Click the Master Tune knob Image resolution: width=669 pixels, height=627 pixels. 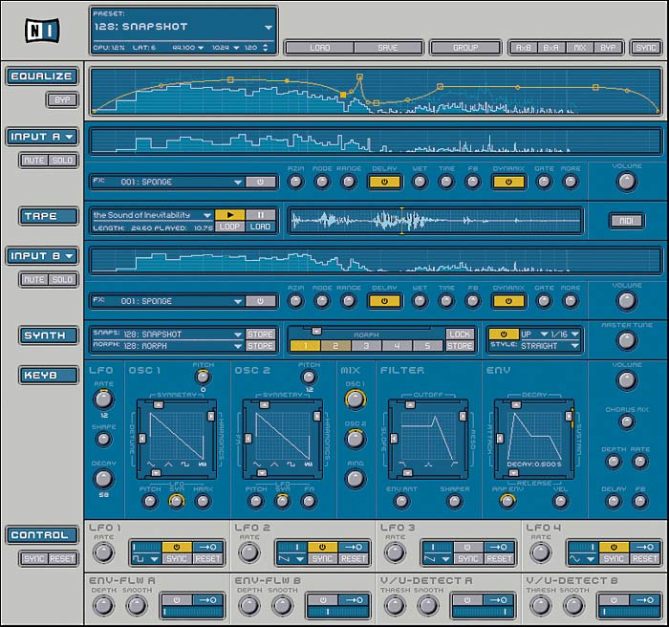(626, 340)
